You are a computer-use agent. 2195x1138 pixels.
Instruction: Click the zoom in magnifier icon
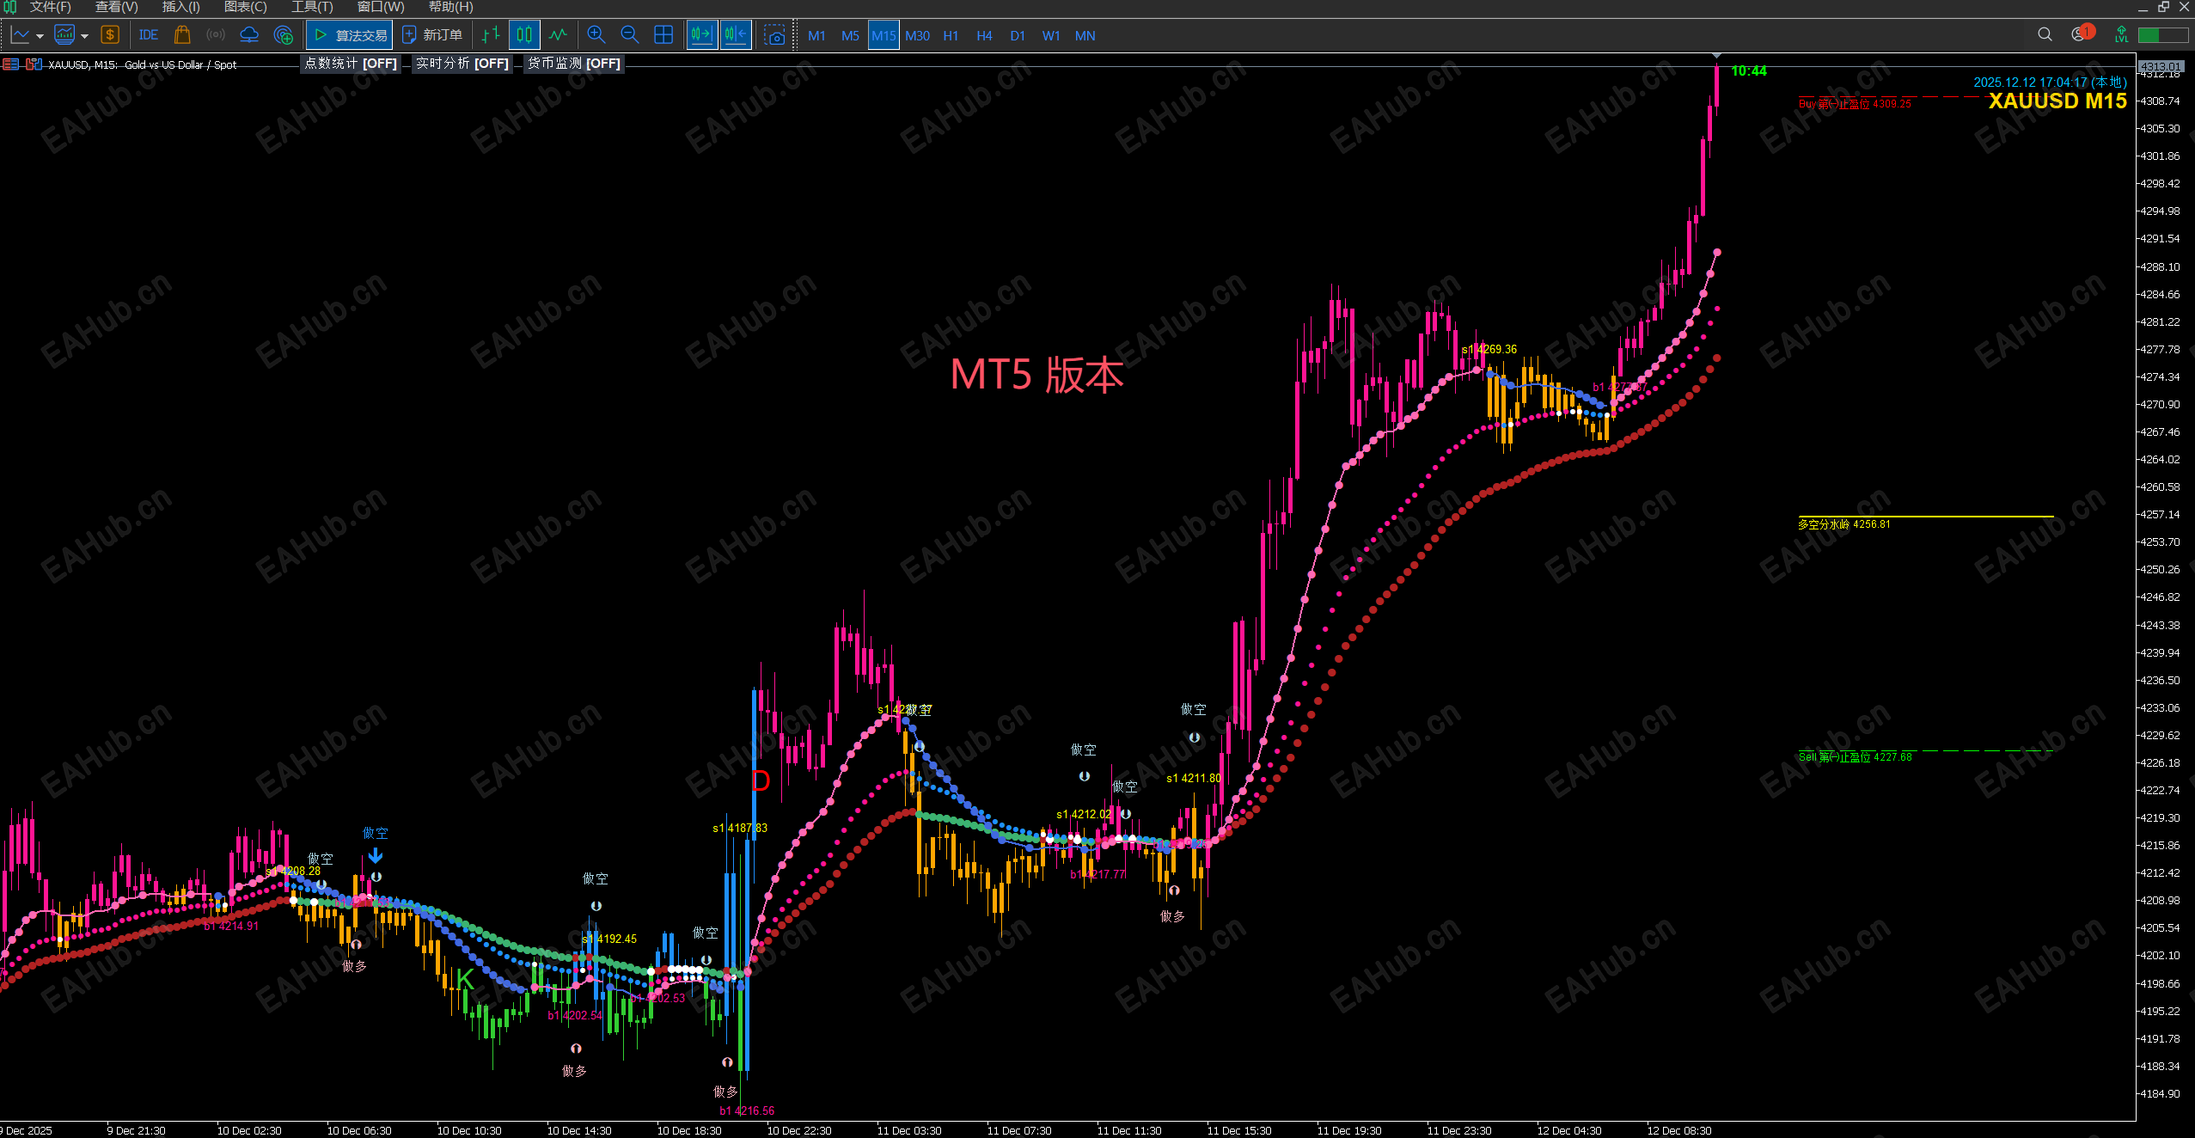pos(596,35)
